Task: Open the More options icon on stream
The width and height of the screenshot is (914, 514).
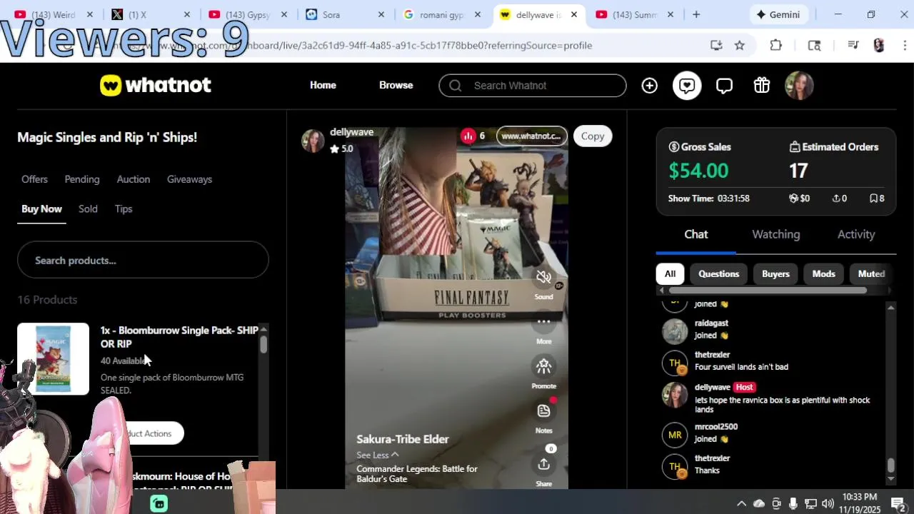Action: [543, 321]
